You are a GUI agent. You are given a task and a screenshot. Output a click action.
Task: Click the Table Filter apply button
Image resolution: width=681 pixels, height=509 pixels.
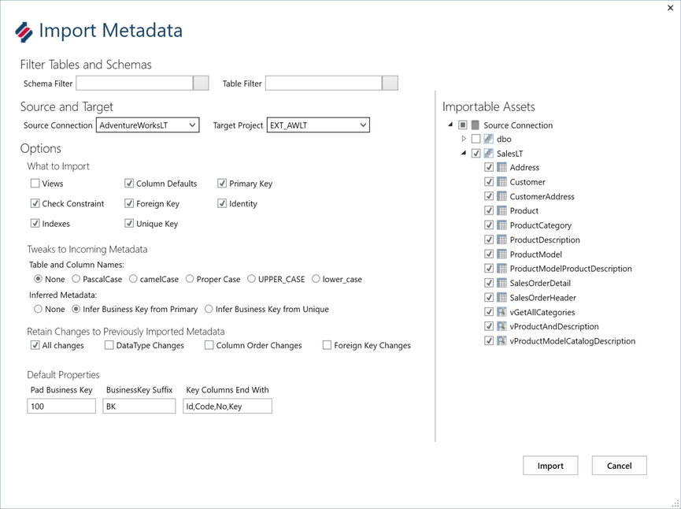pos(390,83)
